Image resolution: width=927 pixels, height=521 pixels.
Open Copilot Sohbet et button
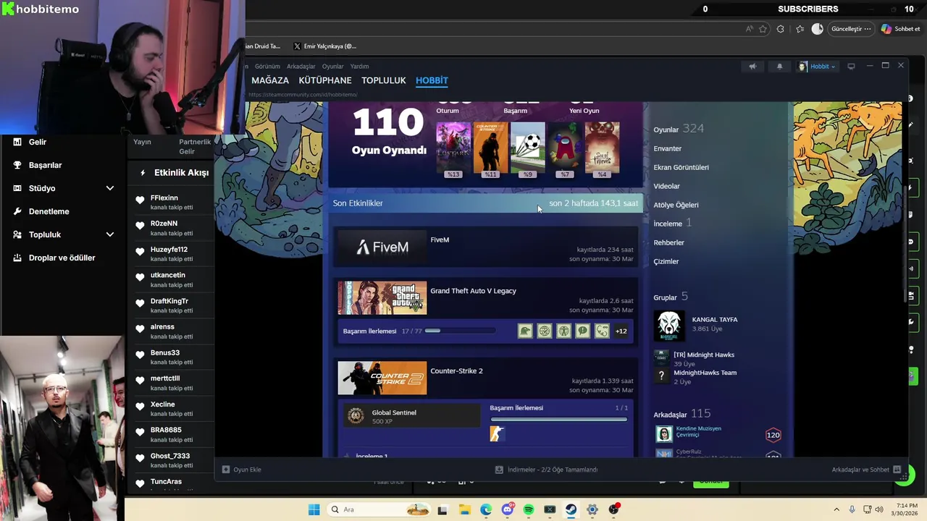[900, 29]
